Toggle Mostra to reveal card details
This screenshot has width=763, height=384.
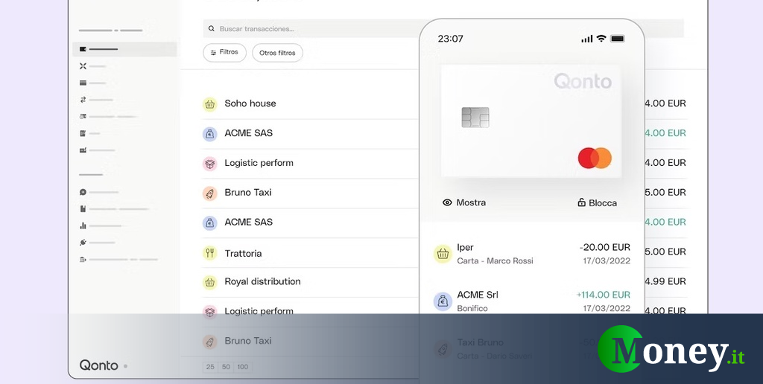pos(464,202)
